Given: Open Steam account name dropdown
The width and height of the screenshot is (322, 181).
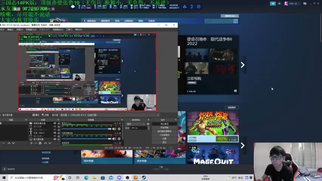Looking at the screenshot, I should [x=294, y=4].
